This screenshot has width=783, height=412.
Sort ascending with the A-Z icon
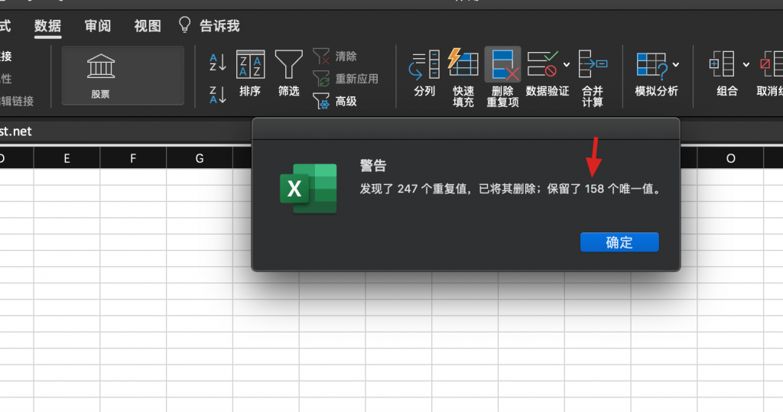pos(218,63)
